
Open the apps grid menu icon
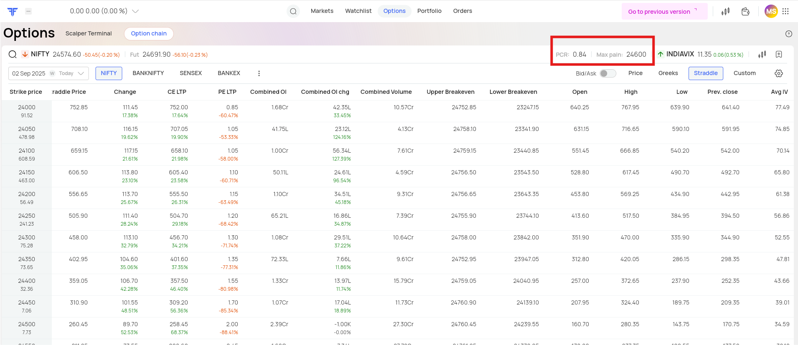click(x=785, y=11)
